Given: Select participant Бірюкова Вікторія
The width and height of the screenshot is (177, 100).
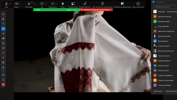Looking at the screenshot, I should pos(165,17).
